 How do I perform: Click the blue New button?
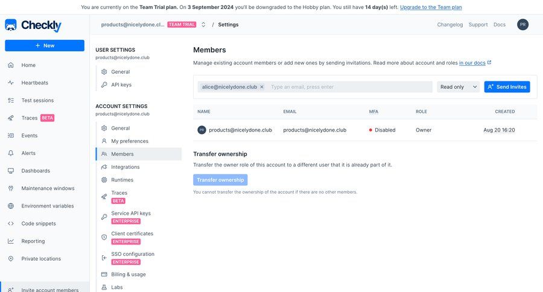tap(45, 46)
